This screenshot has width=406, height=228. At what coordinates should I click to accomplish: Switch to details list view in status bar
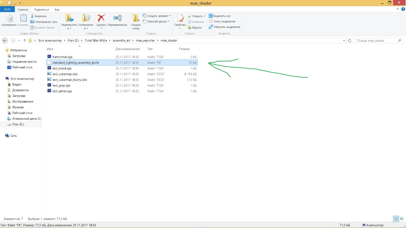coord(396,219)
